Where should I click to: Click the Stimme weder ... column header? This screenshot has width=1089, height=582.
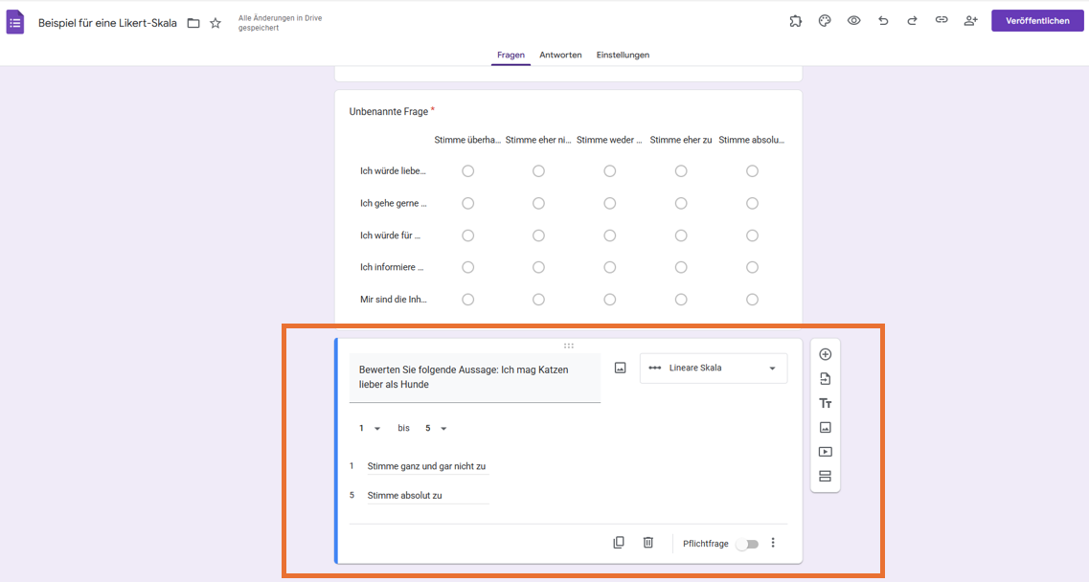click(609, 140)
